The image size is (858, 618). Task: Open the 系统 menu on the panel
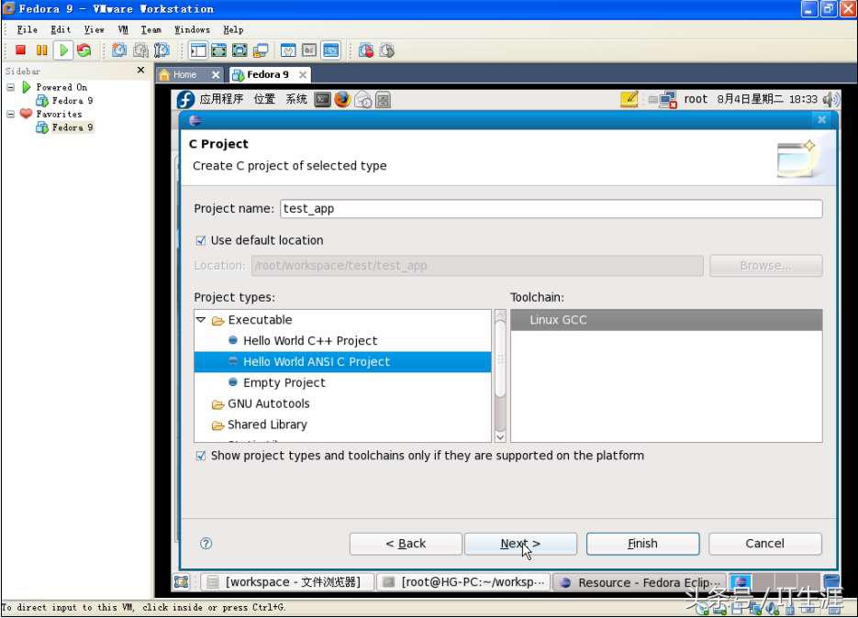[295, 99]
